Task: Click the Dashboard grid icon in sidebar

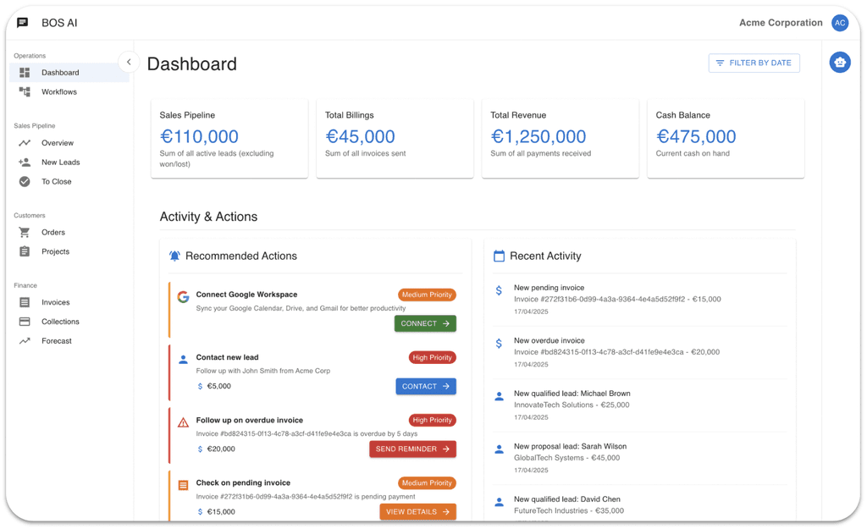Action: [25, 73]
